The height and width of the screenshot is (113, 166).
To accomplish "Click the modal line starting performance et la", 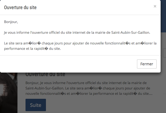I will 33,49.
